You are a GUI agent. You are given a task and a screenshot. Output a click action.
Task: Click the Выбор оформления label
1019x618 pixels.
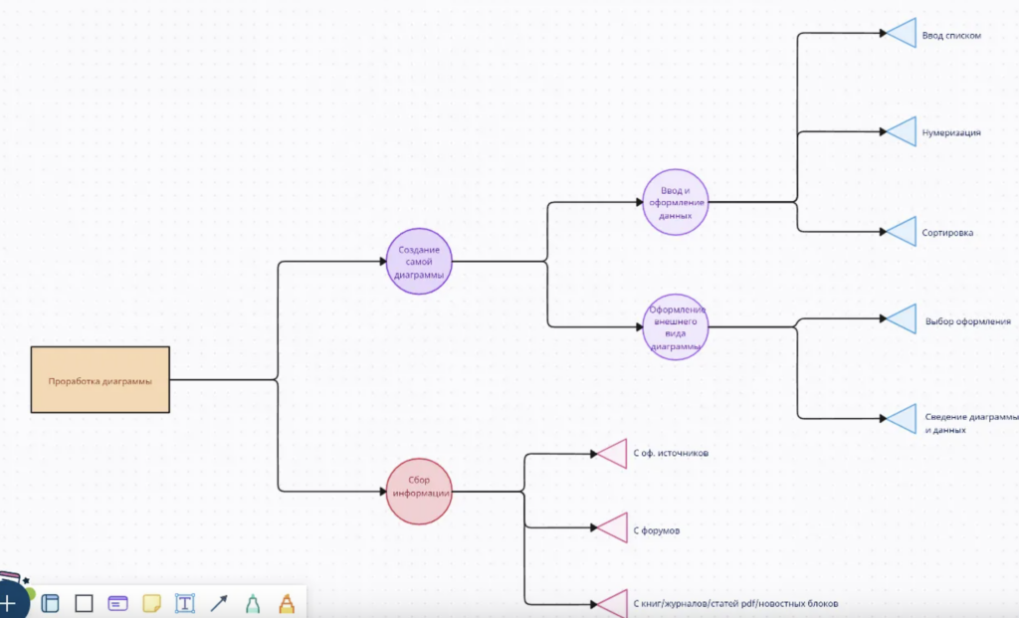pyautogui.click(x=968, y=321)
